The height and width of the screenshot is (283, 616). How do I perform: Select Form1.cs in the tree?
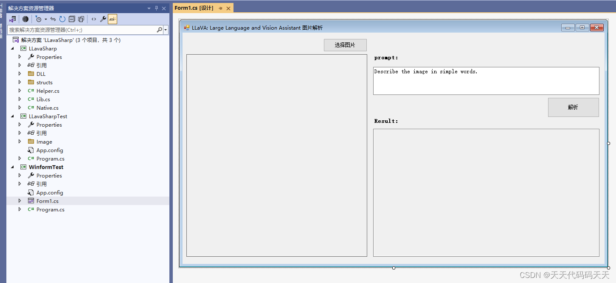click(x=47, y=201)
